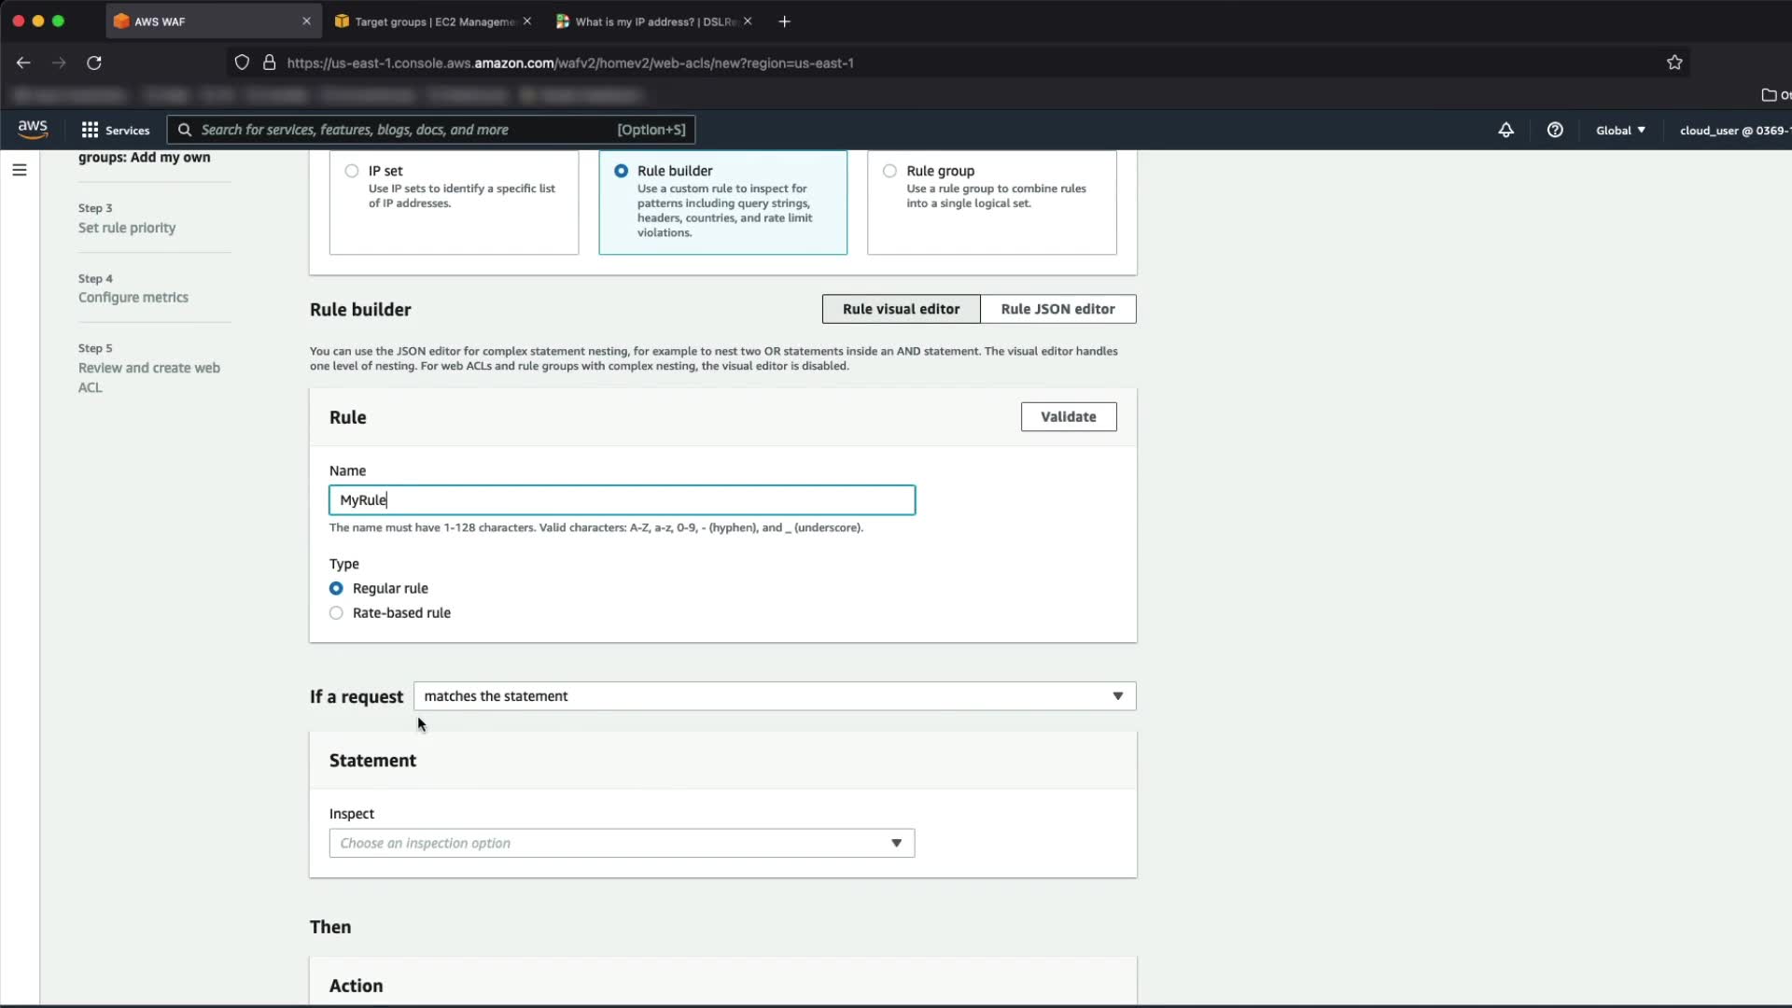Switch to Target groups EC2 tab
The image size is (1792, 1008).
click(432, 21)
